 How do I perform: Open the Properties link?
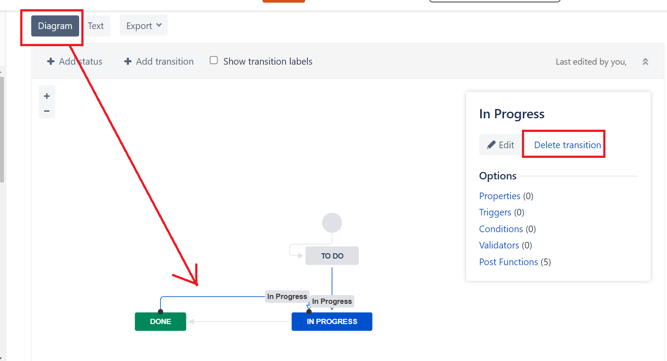pyautogui.click(x=499, y=196)
